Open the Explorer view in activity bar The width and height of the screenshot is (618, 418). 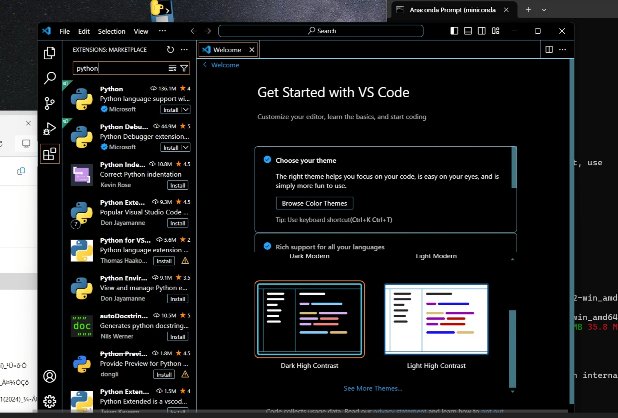click(x=50, y=53)
